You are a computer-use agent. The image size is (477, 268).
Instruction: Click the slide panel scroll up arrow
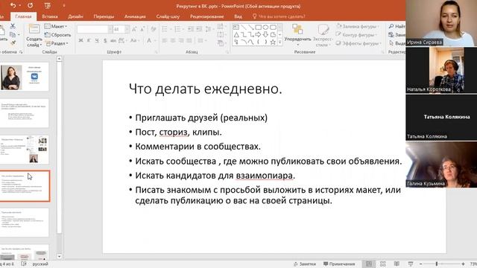tap(60, 59)
